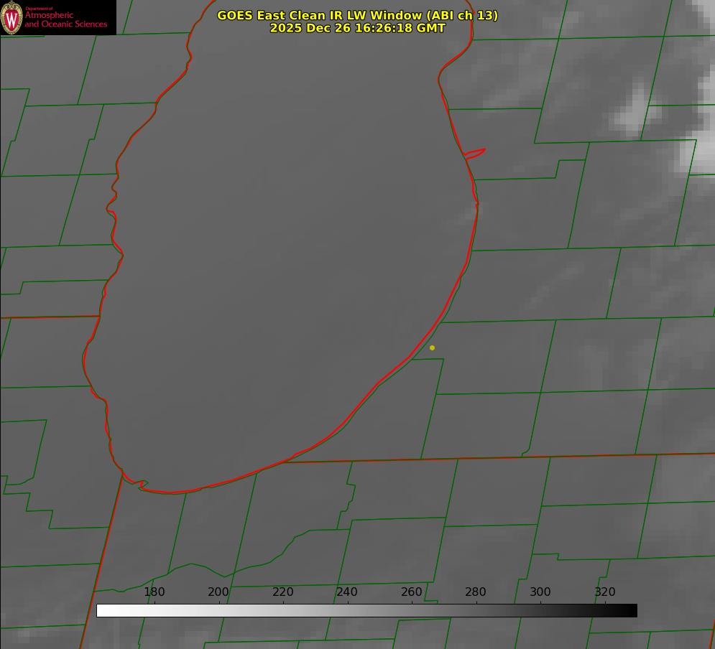The width and height of the screenshot is (715, 649).
Task: Click the 300 colorbar tick label
Action: tap(540, 592)
